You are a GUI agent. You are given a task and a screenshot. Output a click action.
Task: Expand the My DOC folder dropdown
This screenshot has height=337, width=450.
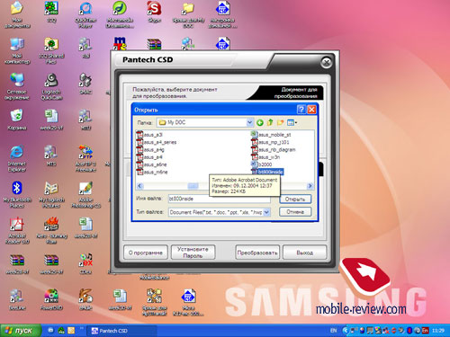pos(249,122)
